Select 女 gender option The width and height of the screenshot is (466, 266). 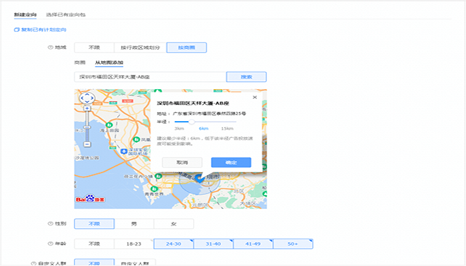click(174, 224)
